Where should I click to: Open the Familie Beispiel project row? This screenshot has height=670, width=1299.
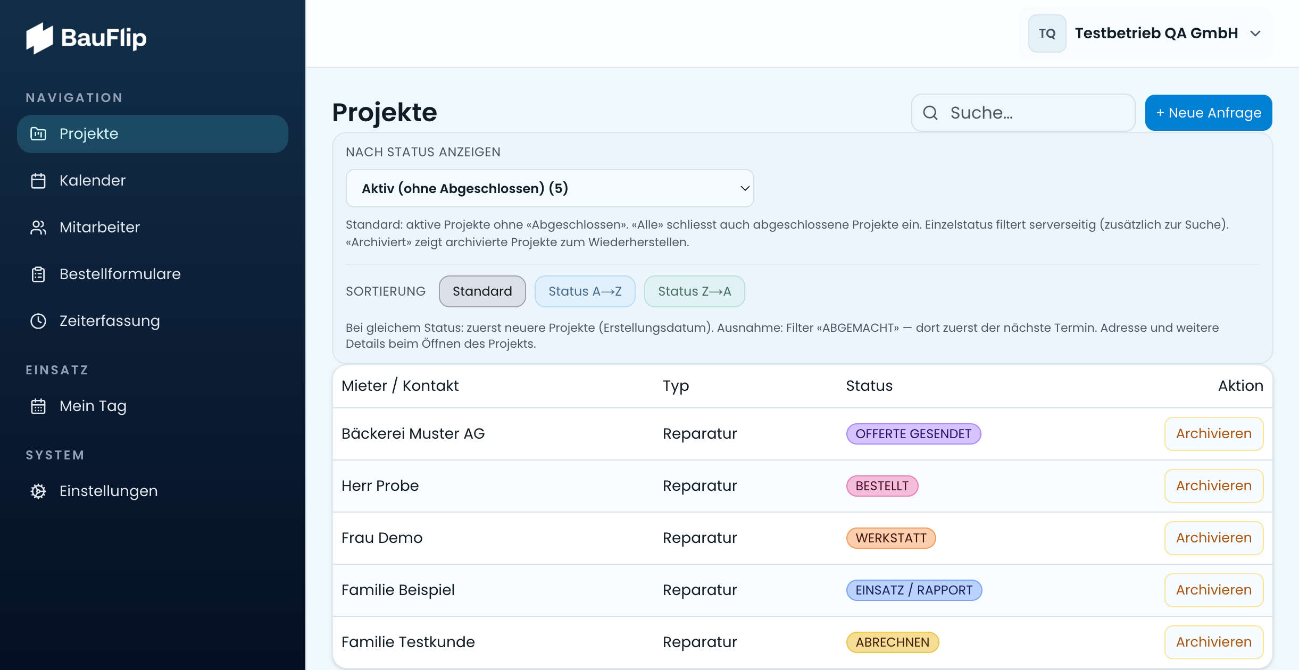point(802,590)
